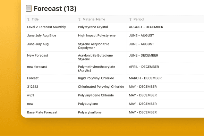The width and height of the screenshot is (204, 136).
Task: Select the Rigid Polyvinyl Chloride cell
Action: pos(101,78)
